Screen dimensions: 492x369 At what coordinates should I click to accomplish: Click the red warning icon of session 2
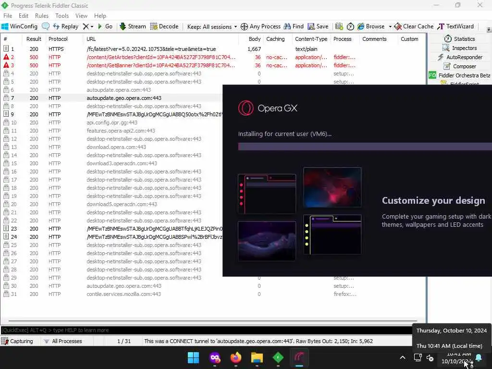(6, 57)
